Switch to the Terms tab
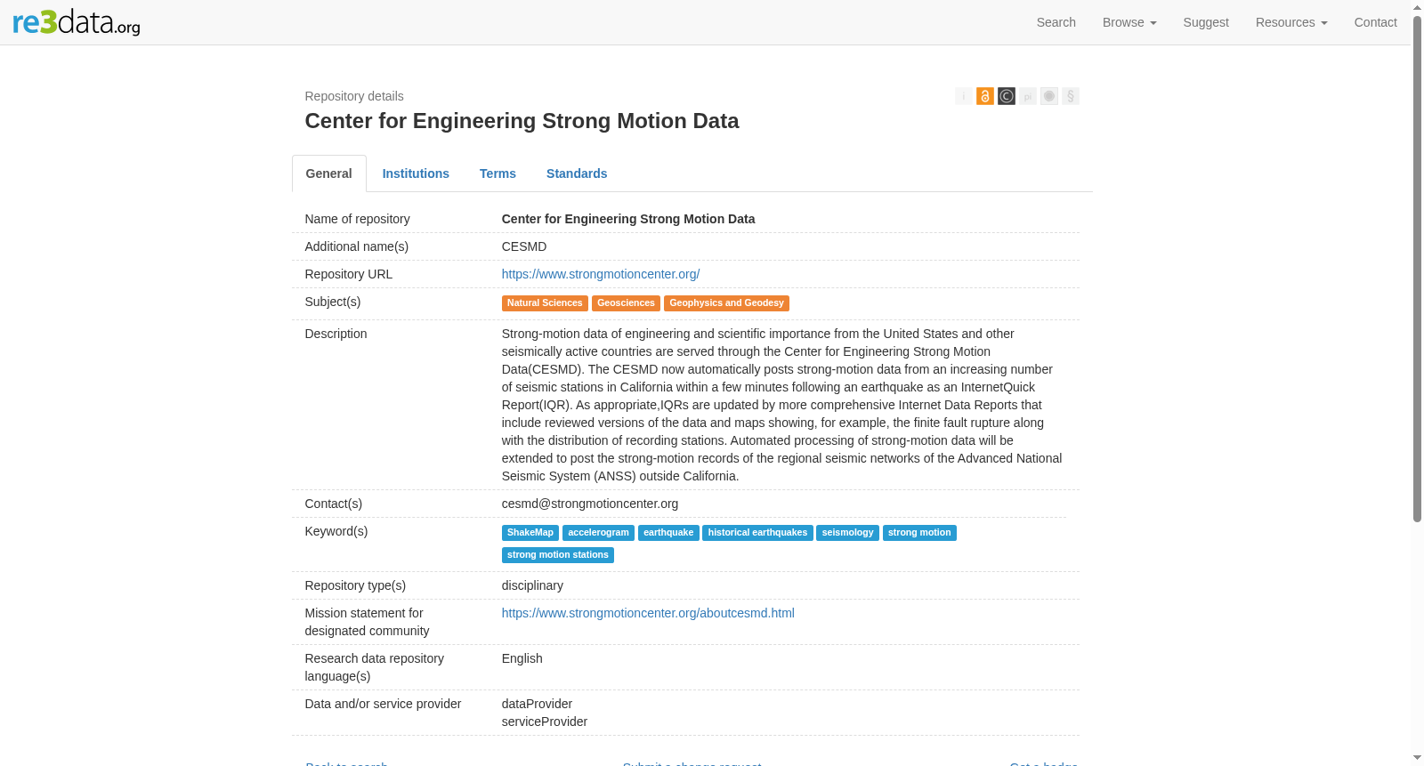 (498, 173)
